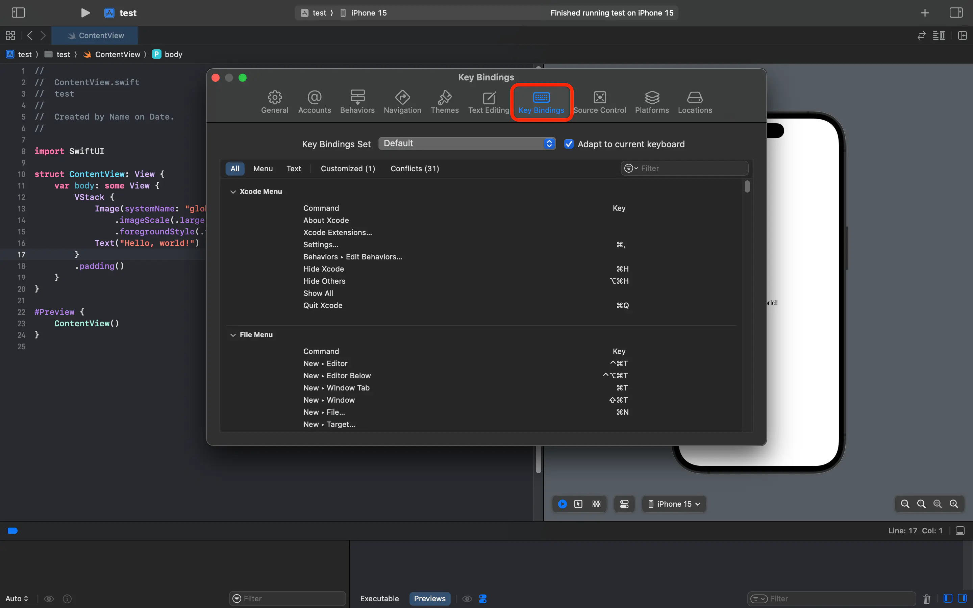Run the test scheme with play button

(x=85, y=13)
